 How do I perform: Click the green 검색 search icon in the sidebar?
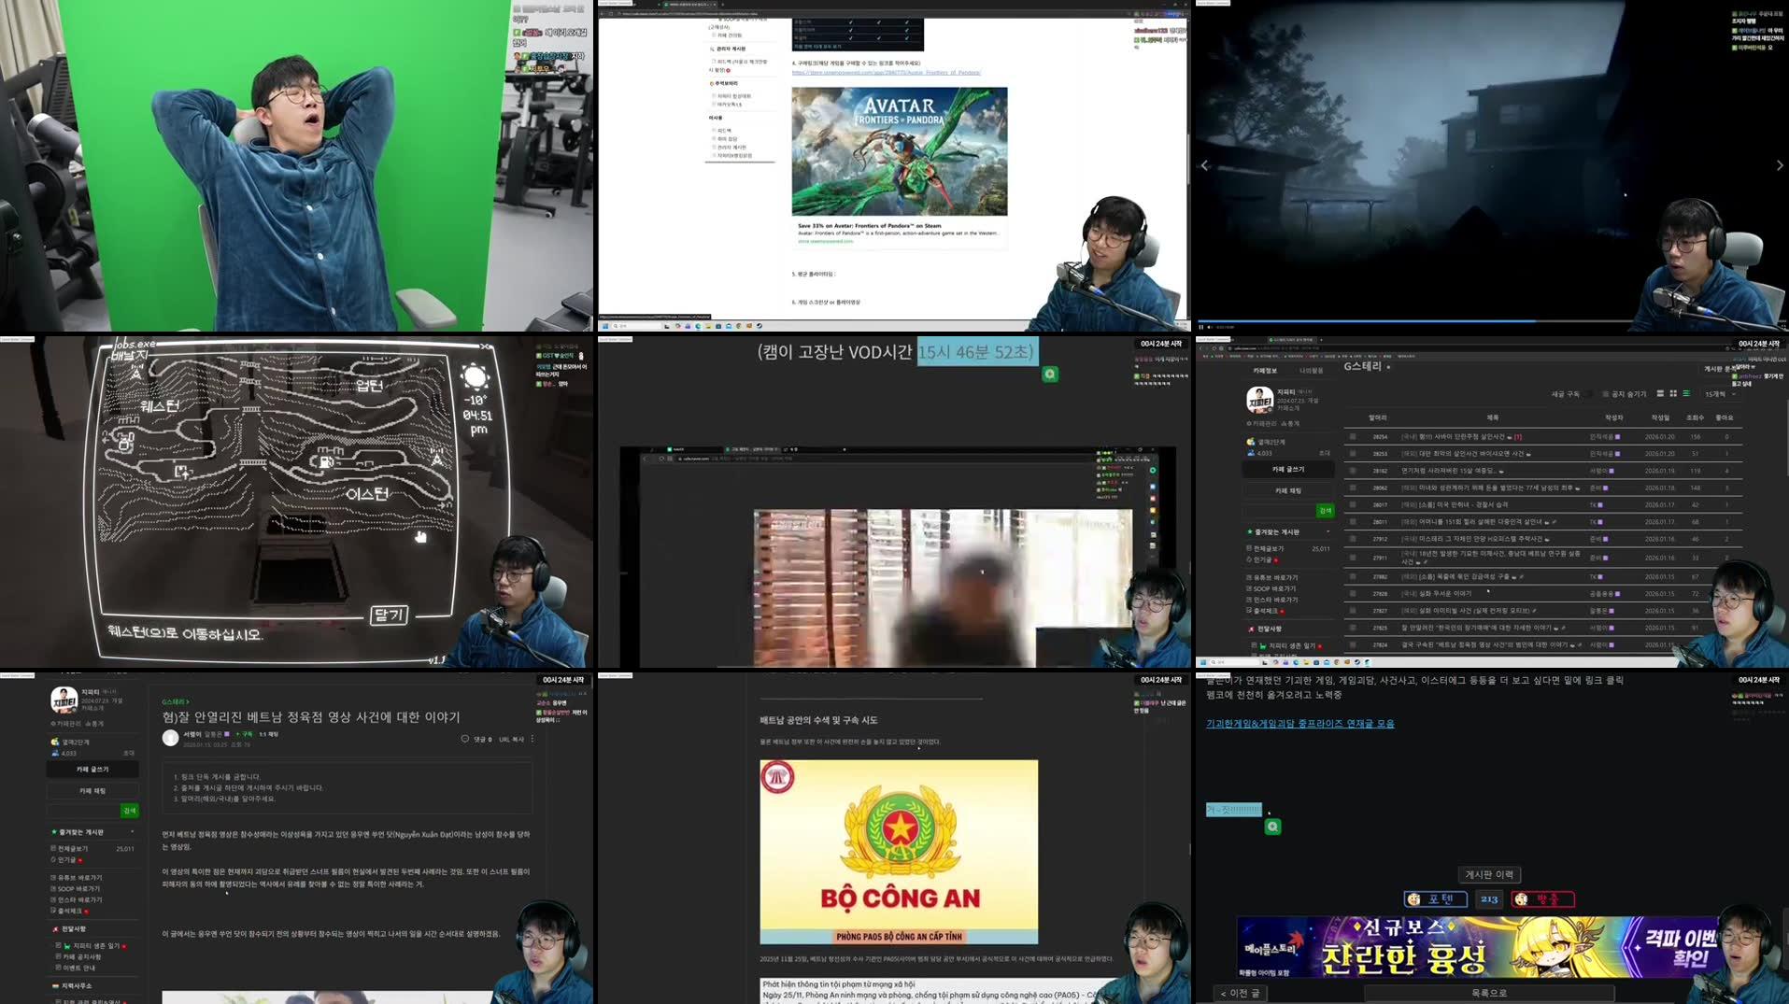pos(1325,510)
